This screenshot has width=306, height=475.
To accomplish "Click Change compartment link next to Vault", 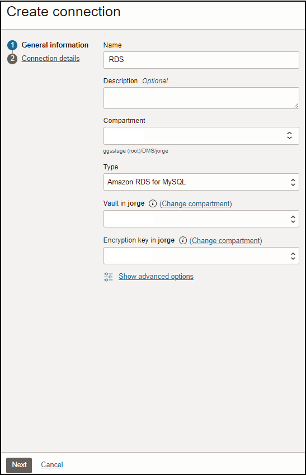I will coord(196,203).
